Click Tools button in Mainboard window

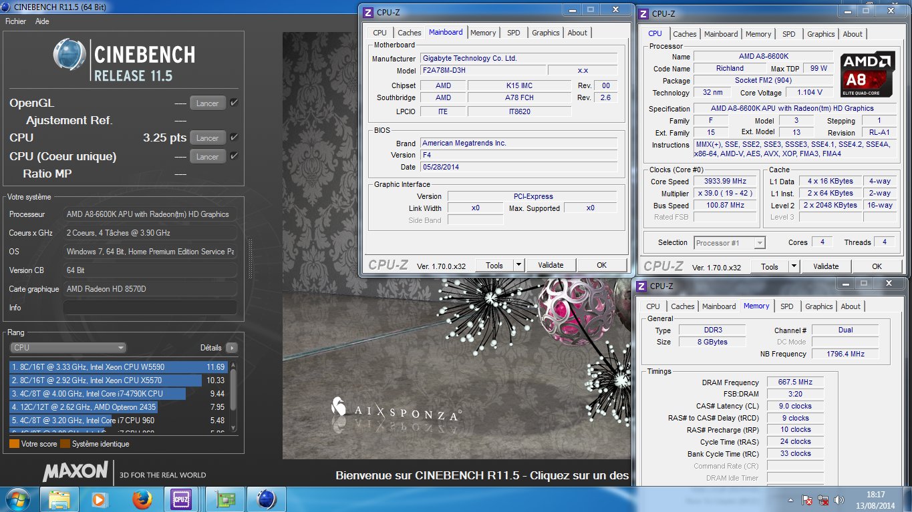tap(494, 266)
